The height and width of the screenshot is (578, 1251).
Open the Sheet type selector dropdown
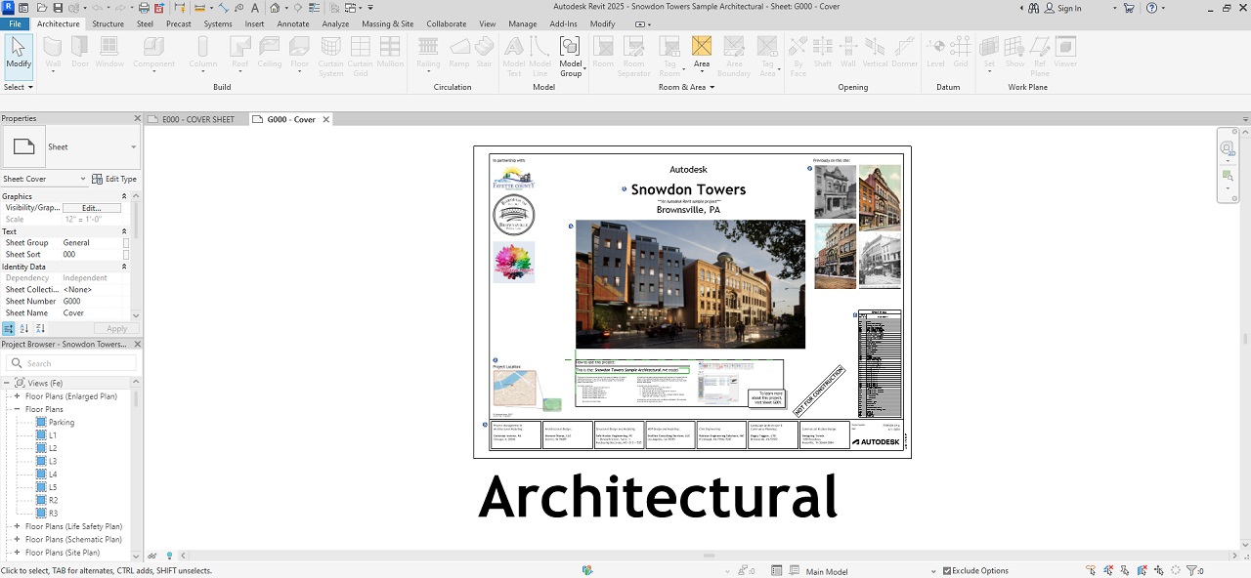pyautogui.click(x=133, y=147)
